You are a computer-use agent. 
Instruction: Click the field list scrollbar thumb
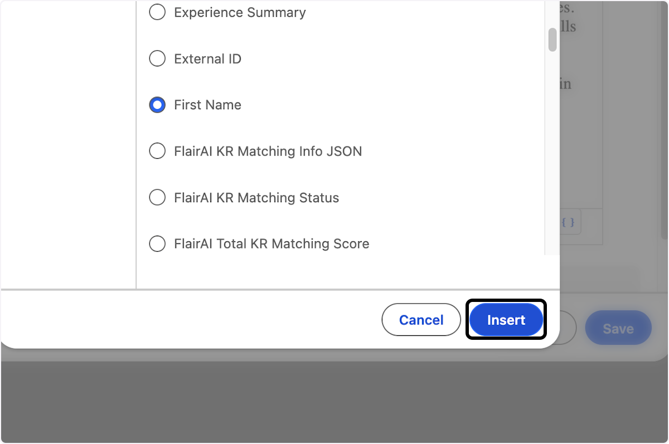[x=552, y=40]
